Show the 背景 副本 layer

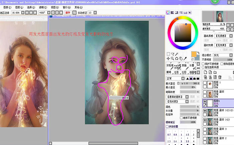[x=205, y=92]
